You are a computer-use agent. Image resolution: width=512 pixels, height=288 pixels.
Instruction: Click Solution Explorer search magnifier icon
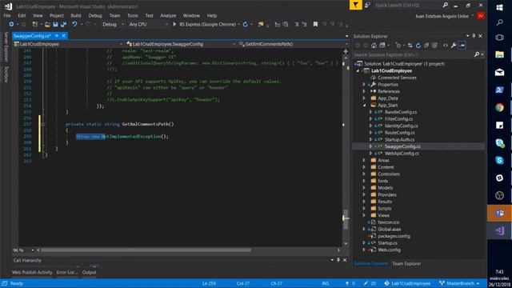coord(477,54)
